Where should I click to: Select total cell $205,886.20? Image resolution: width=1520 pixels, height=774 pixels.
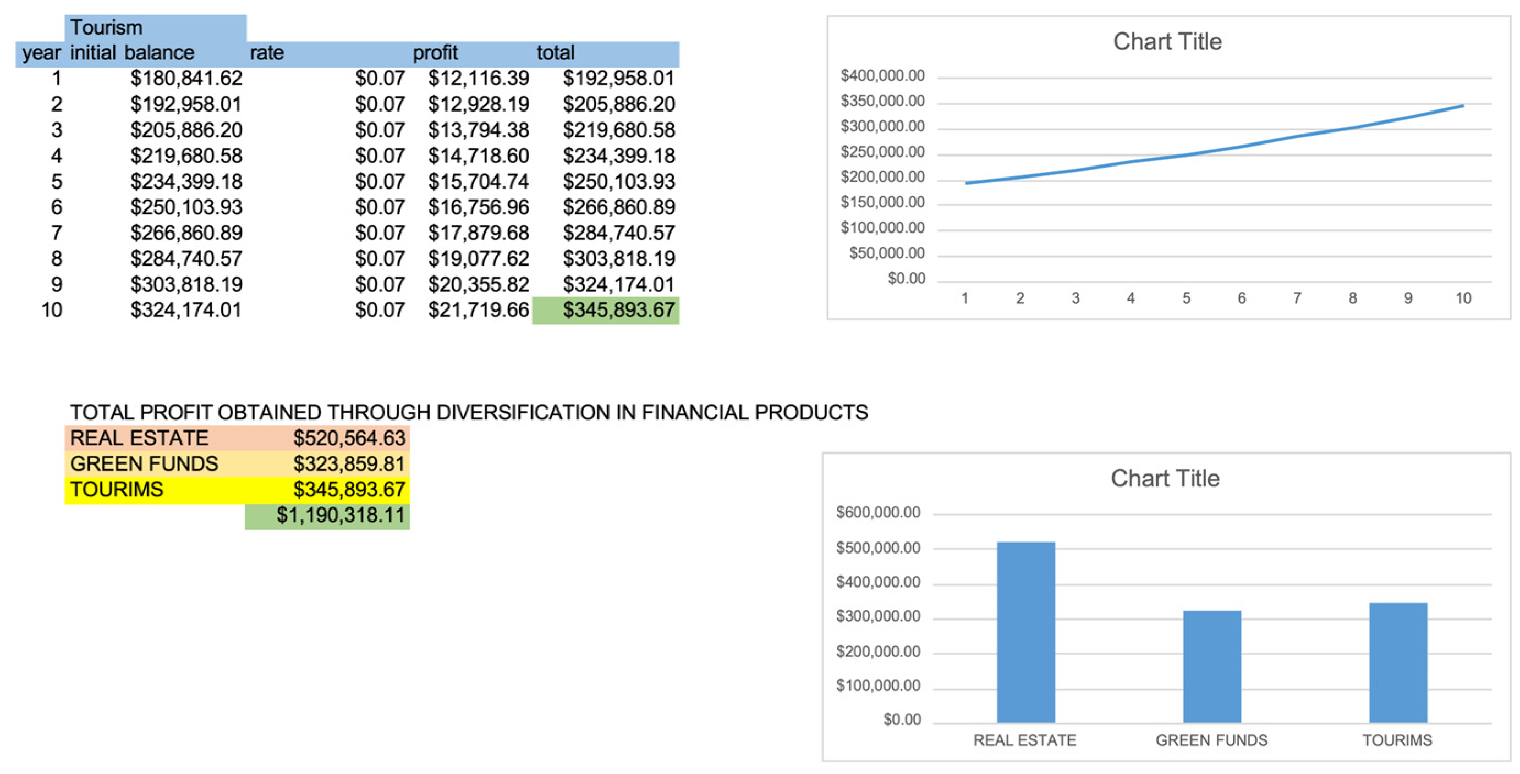[618, 104]
